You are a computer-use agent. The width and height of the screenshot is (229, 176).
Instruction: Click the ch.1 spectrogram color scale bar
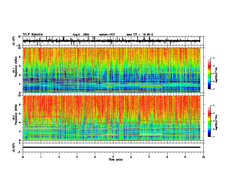209,74
